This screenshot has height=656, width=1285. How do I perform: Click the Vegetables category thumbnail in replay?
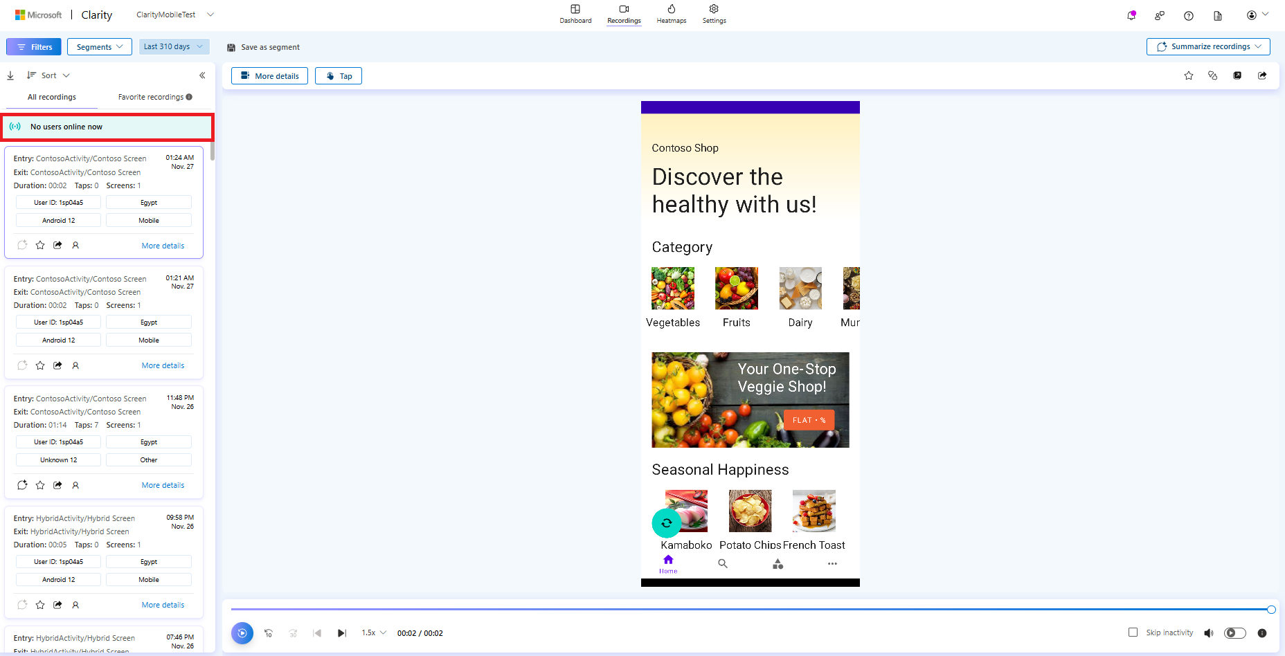coord(672,288)
